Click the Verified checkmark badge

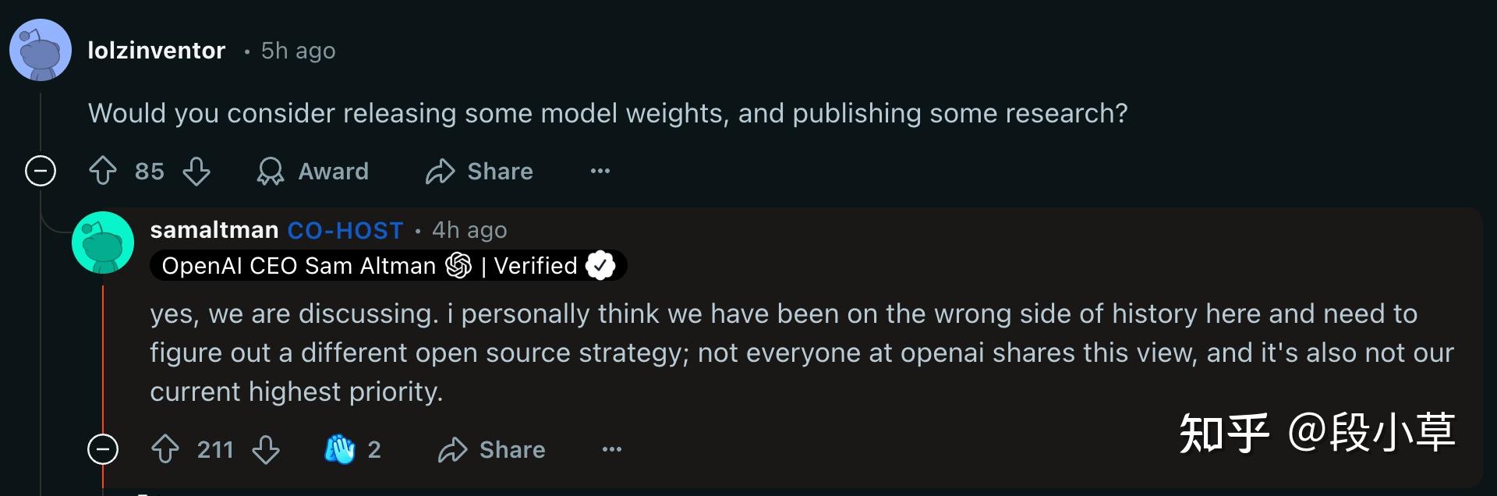coord(600,265)
